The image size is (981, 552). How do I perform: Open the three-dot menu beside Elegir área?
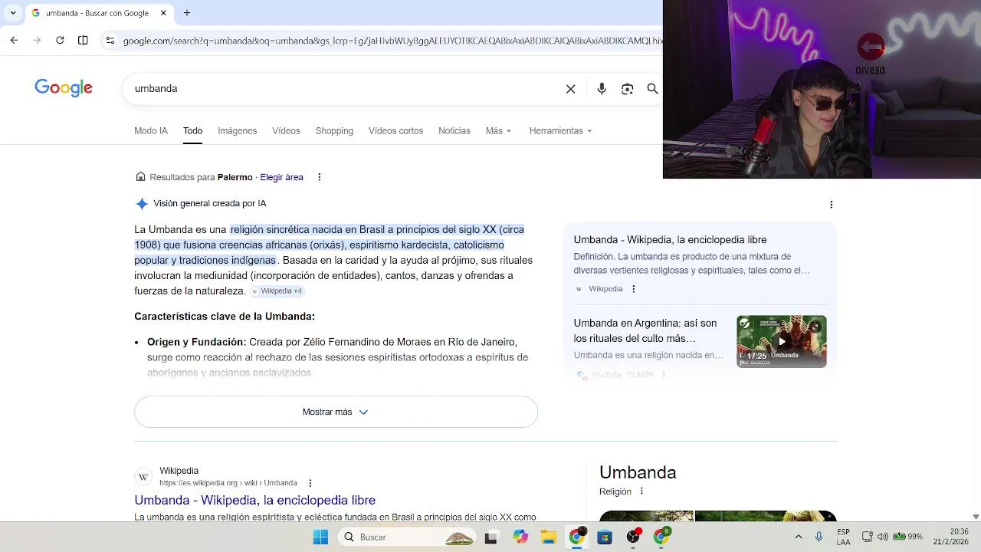tap(319, 177)
